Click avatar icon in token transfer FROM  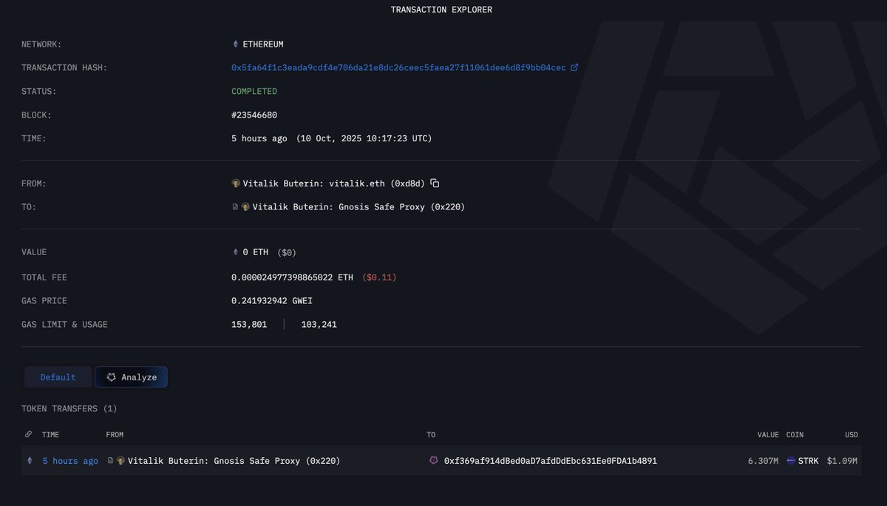(x=120, y=461)
